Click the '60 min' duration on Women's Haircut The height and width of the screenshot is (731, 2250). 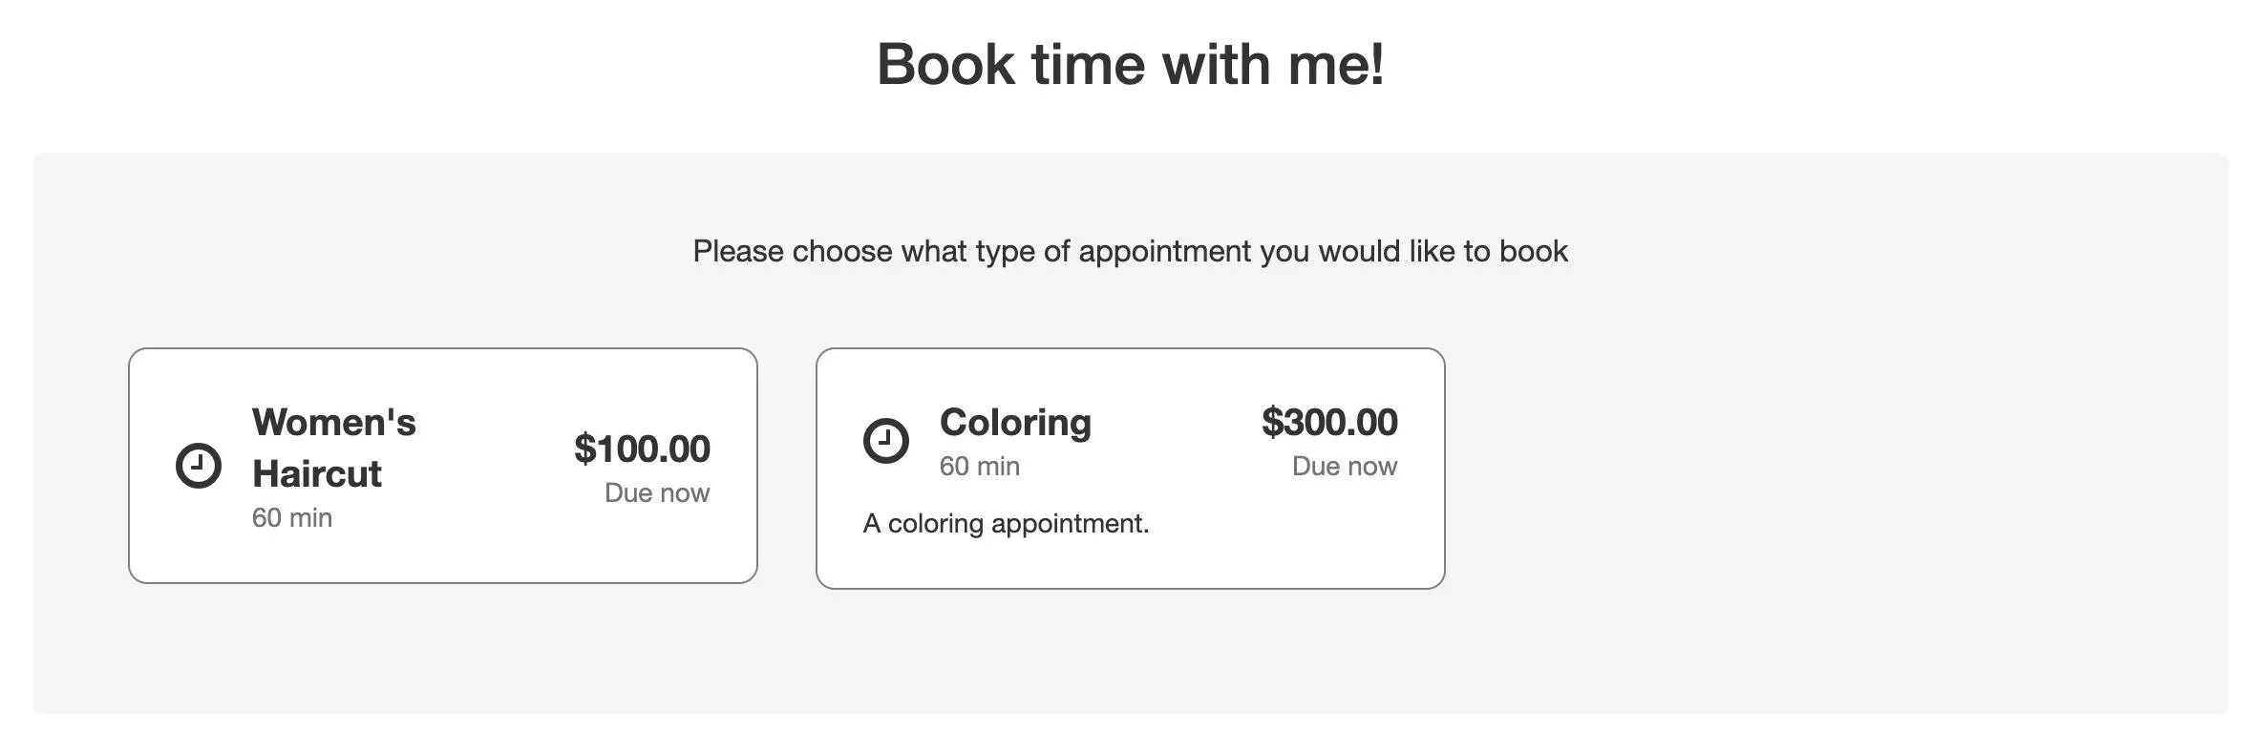[290, 518]
